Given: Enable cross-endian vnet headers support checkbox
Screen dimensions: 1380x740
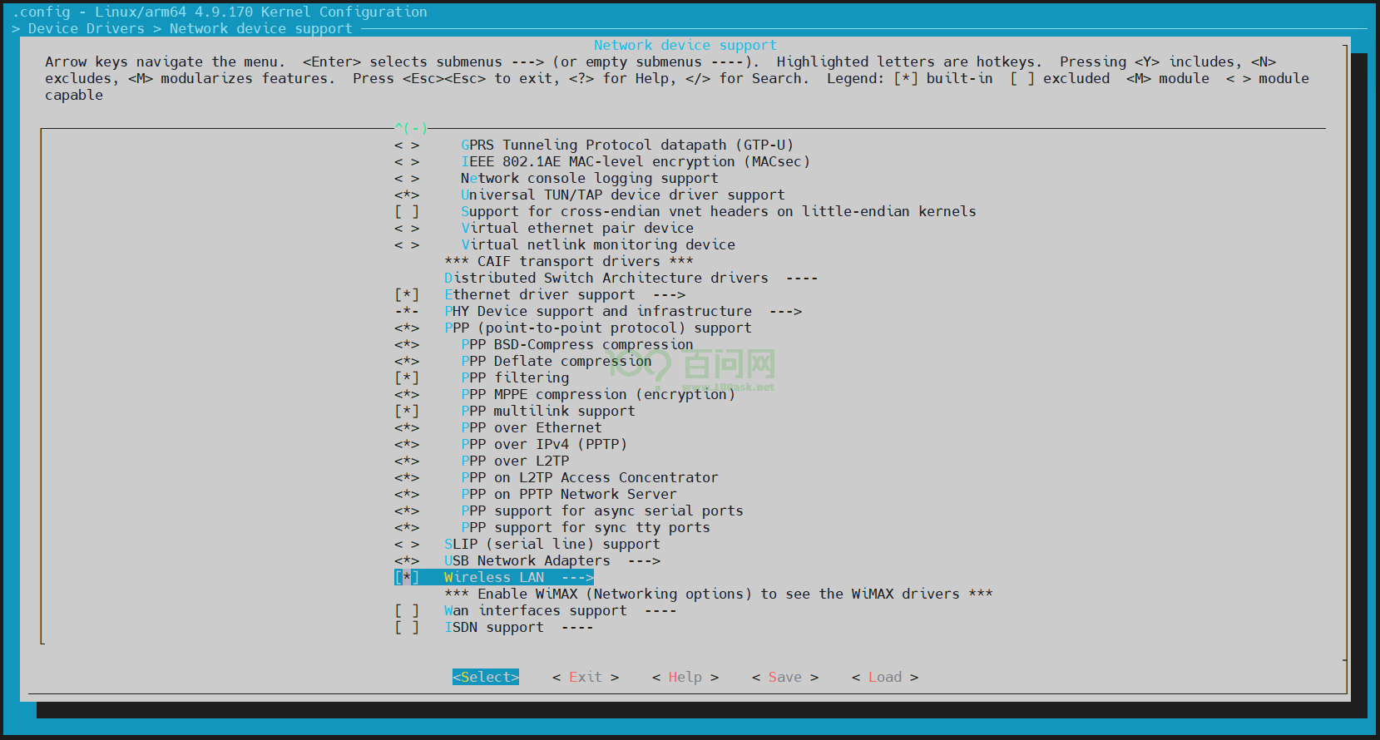Looking at the screenshot, I should click(407, 211).
